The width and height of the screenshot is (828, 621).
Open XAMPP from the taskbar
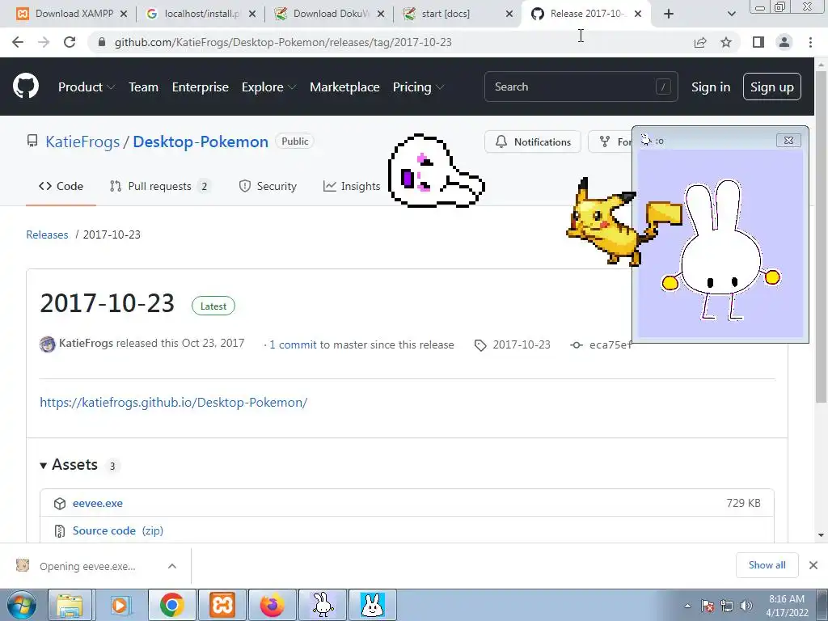222,605
